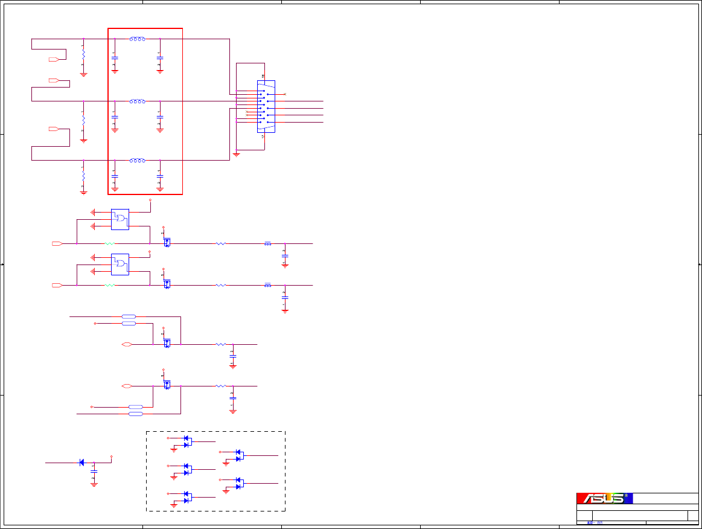Click the blue text in the title block

pos(595,523)
